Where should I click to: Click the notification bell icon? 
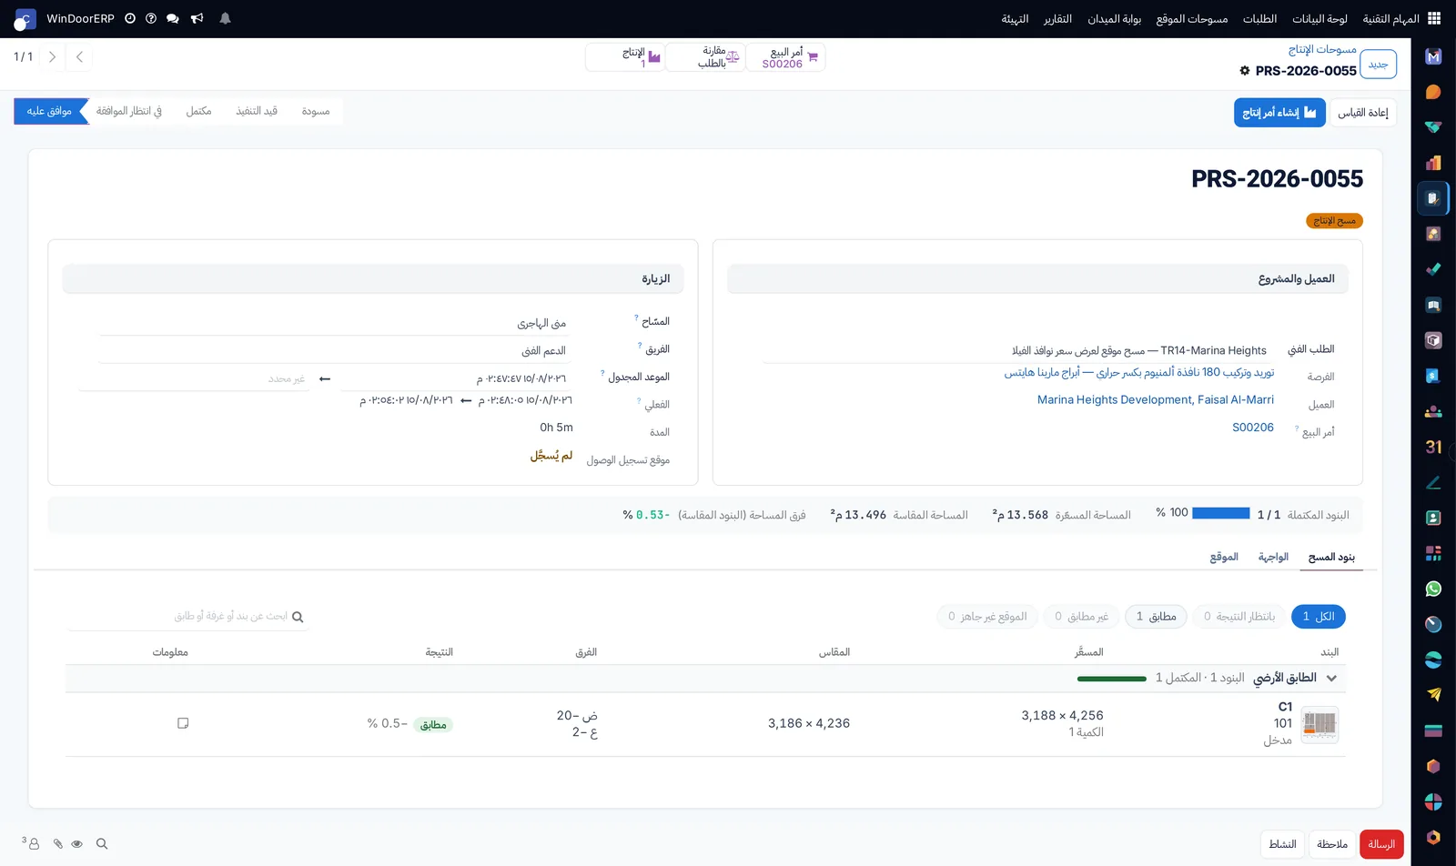225,18
